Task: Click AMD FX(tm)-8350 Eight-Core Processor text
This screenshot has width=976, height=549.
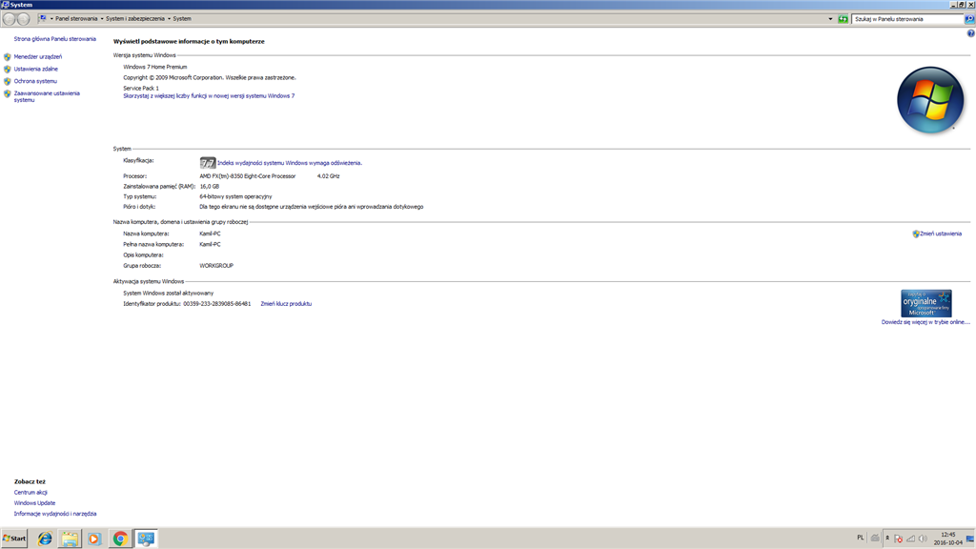Action: (x=247, y=176)
